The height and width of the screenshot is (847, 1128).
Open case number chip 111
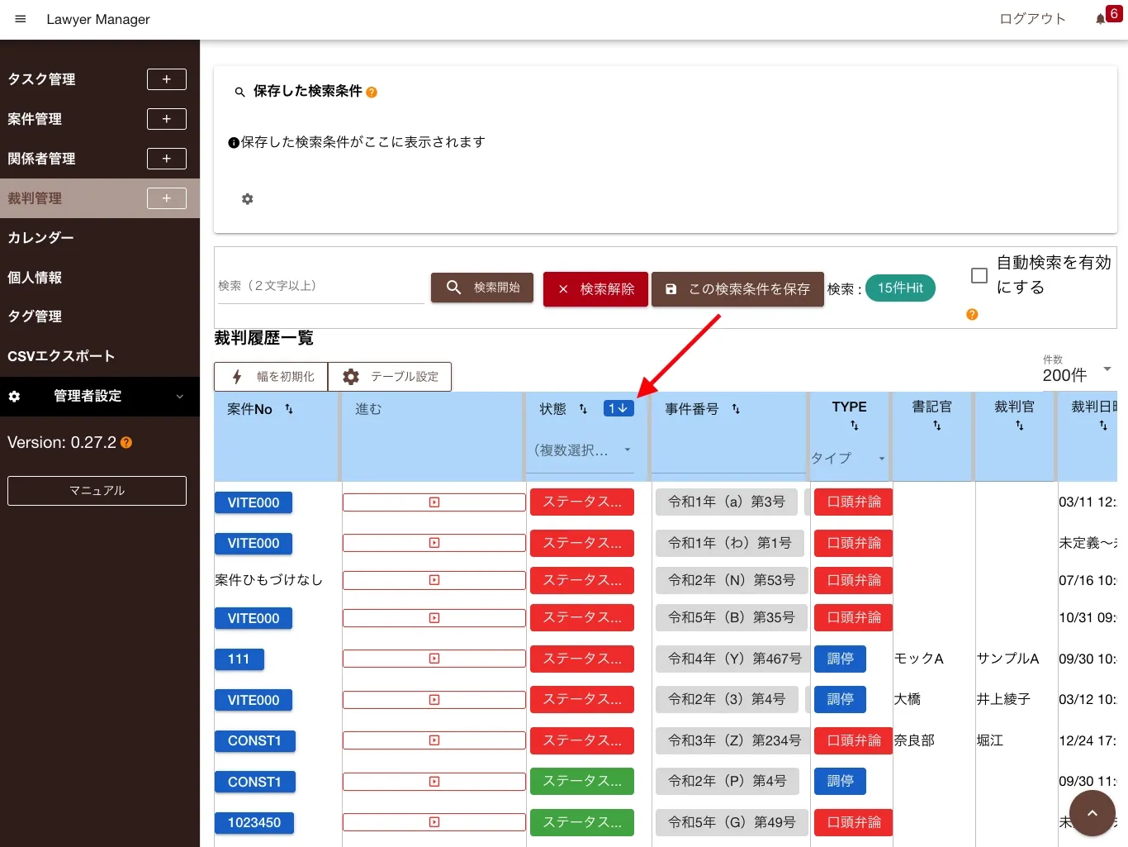tap(239, 659)
